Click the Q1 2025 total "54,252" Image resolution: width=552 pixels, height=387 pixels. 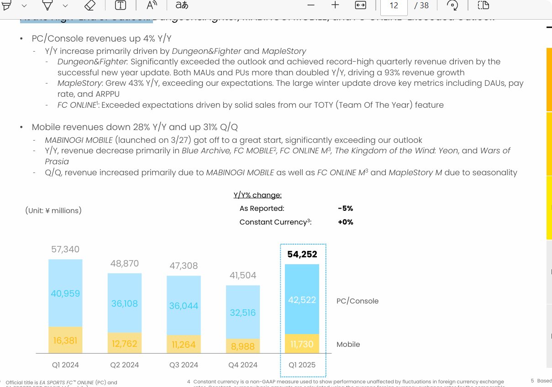[302, 254]
